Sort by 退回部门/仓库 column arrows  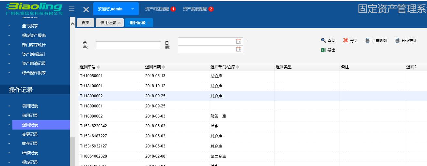pyautogui.click(x=238, y=67)
